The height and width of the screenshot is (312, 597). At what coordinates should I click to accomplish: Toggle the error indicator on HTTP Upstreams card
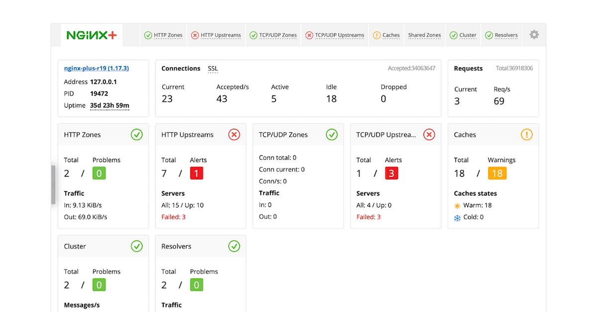pyautogui.click(x=234, y=134)
